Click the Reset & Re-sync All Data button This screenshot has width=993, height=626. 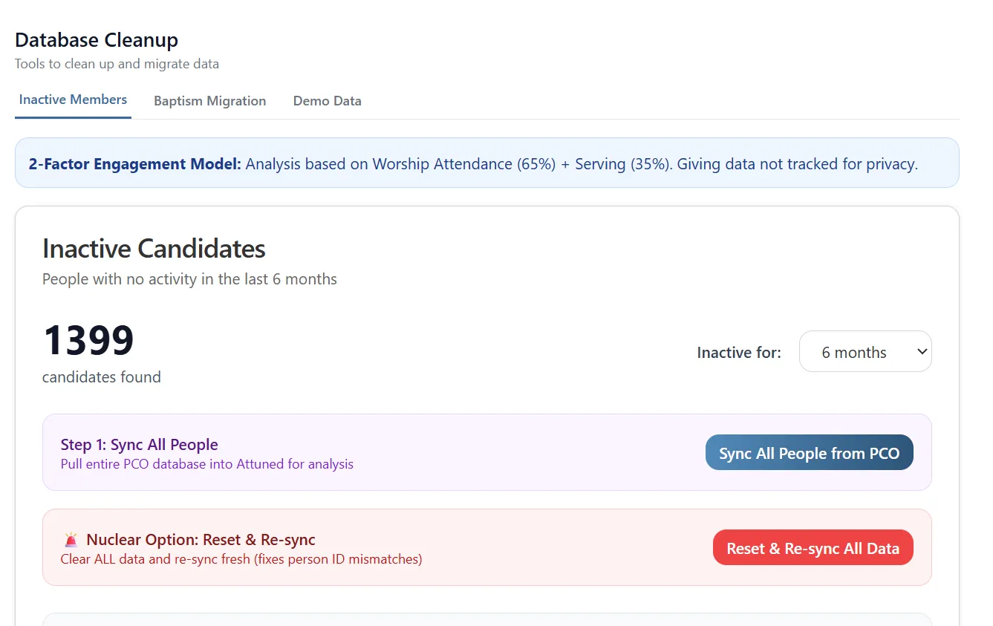813,547
